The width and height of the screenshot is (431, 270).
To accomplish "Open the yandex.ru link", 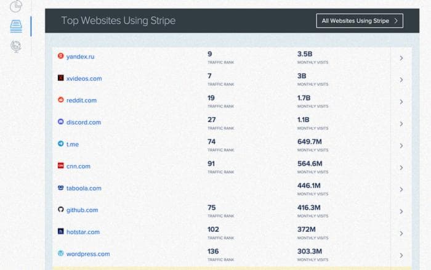I will click(x=80, y=57).
